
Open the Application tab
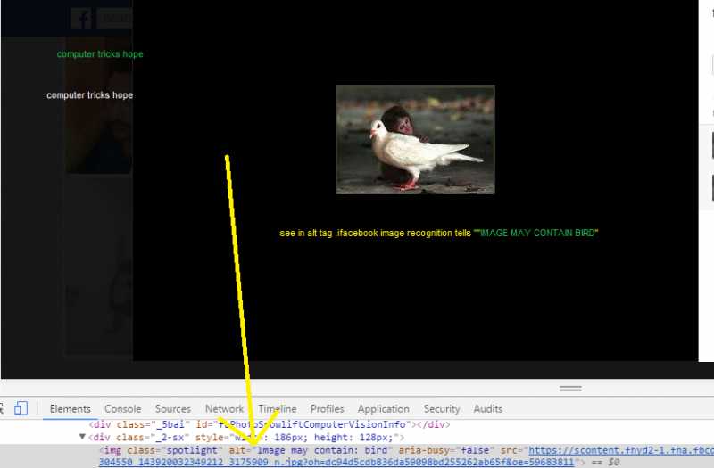pyautogui.click(x=384, y=409)
